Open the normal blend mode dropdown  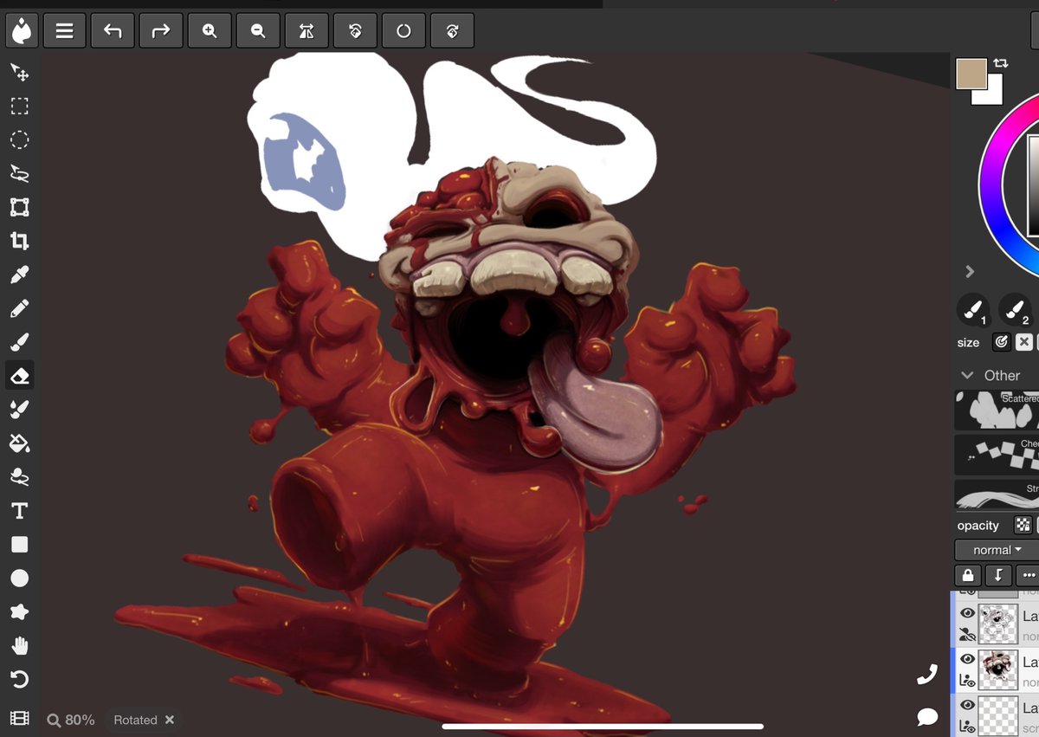point(997,550)
